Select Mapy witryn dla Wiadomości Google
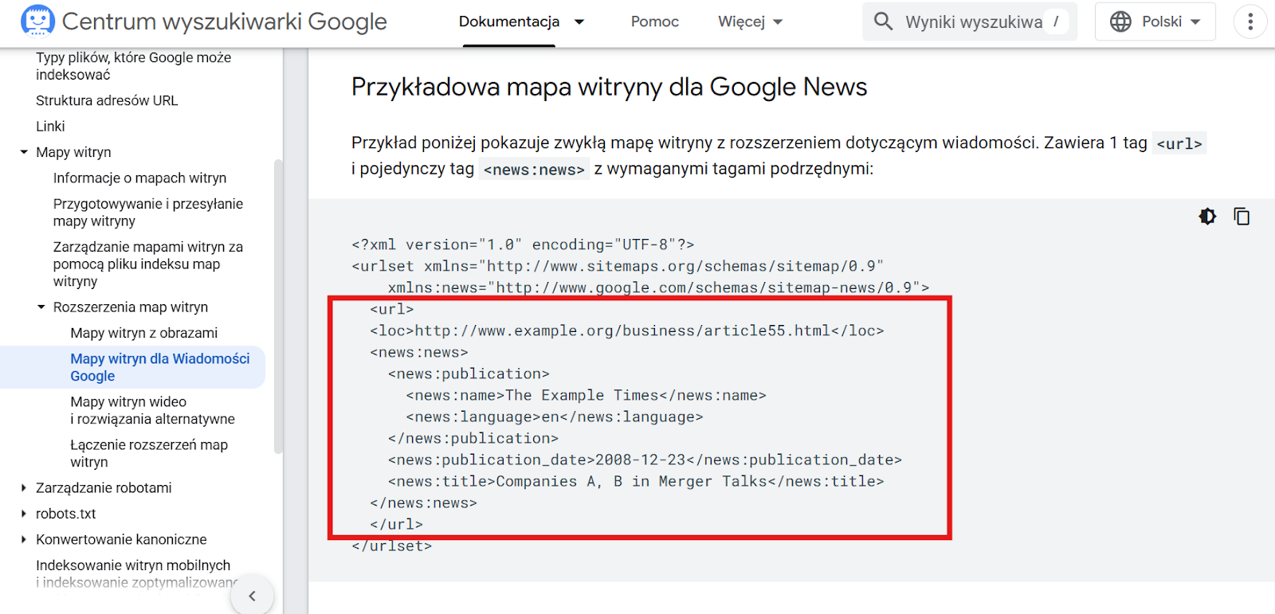The height and width of the screenshot is (614, 1275). tap(159, 367)
